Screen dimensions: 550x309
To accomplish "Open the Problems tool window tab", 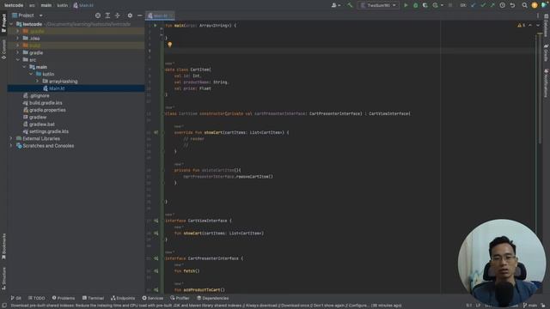I will 64,298.
